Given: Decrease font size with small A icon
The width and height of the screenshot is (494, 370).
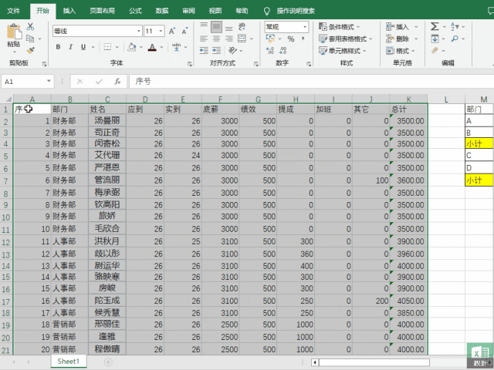Looking at the screenshot, I should 185,31.
